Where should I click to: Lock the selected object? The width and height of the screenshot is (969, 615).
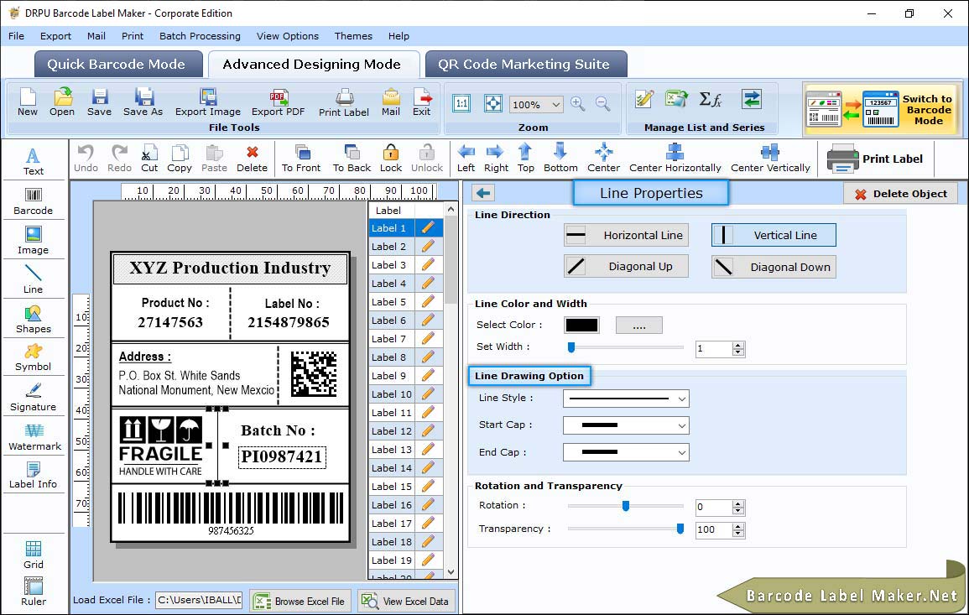(391, 159)
